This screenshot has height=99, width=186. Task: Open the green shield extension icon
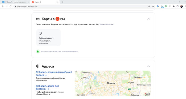(x=166, y=6)
